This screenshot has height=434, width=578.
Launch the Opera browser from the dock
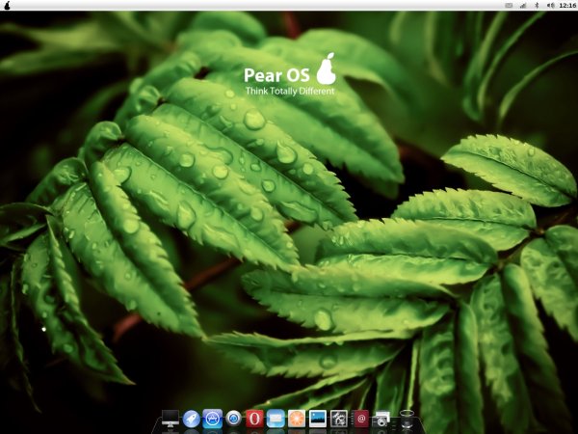pos(254,419)
